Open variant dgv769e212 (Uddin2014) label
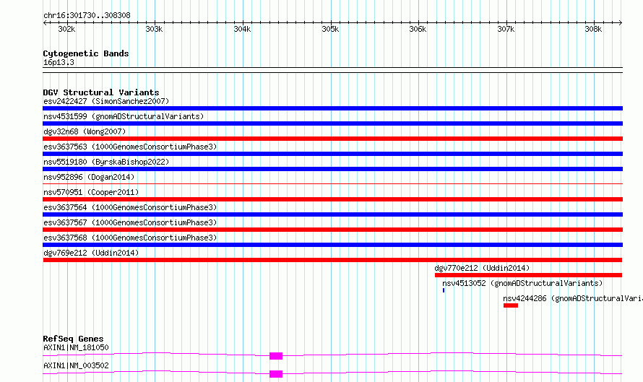This screenshot has height=382, width=643. tap(91, 253)
